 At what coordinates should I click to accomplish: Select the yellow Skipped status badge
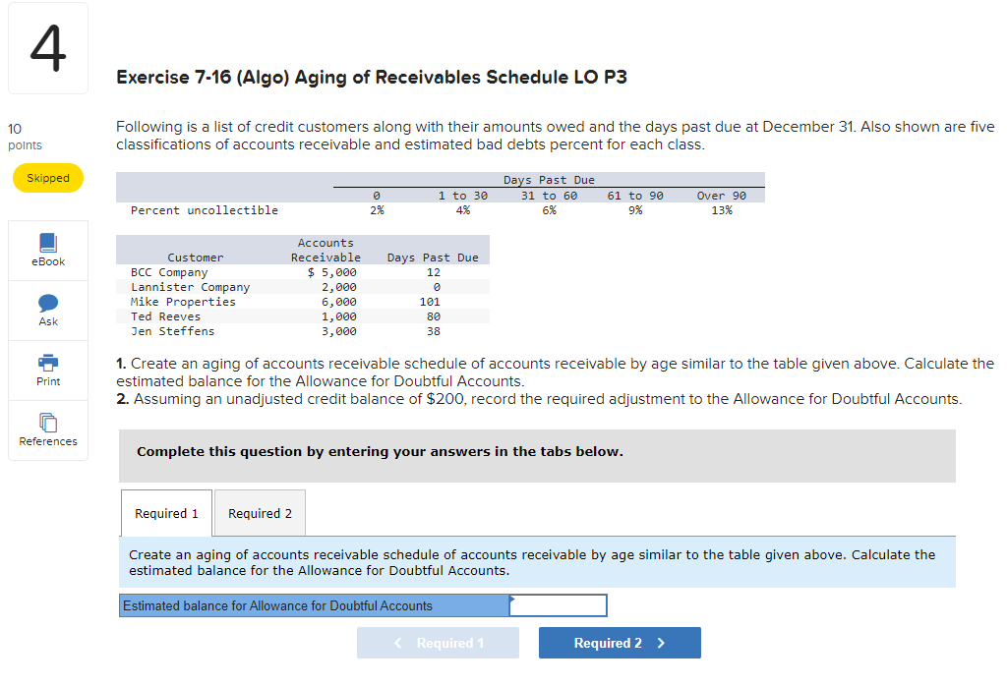pos(47,178)
